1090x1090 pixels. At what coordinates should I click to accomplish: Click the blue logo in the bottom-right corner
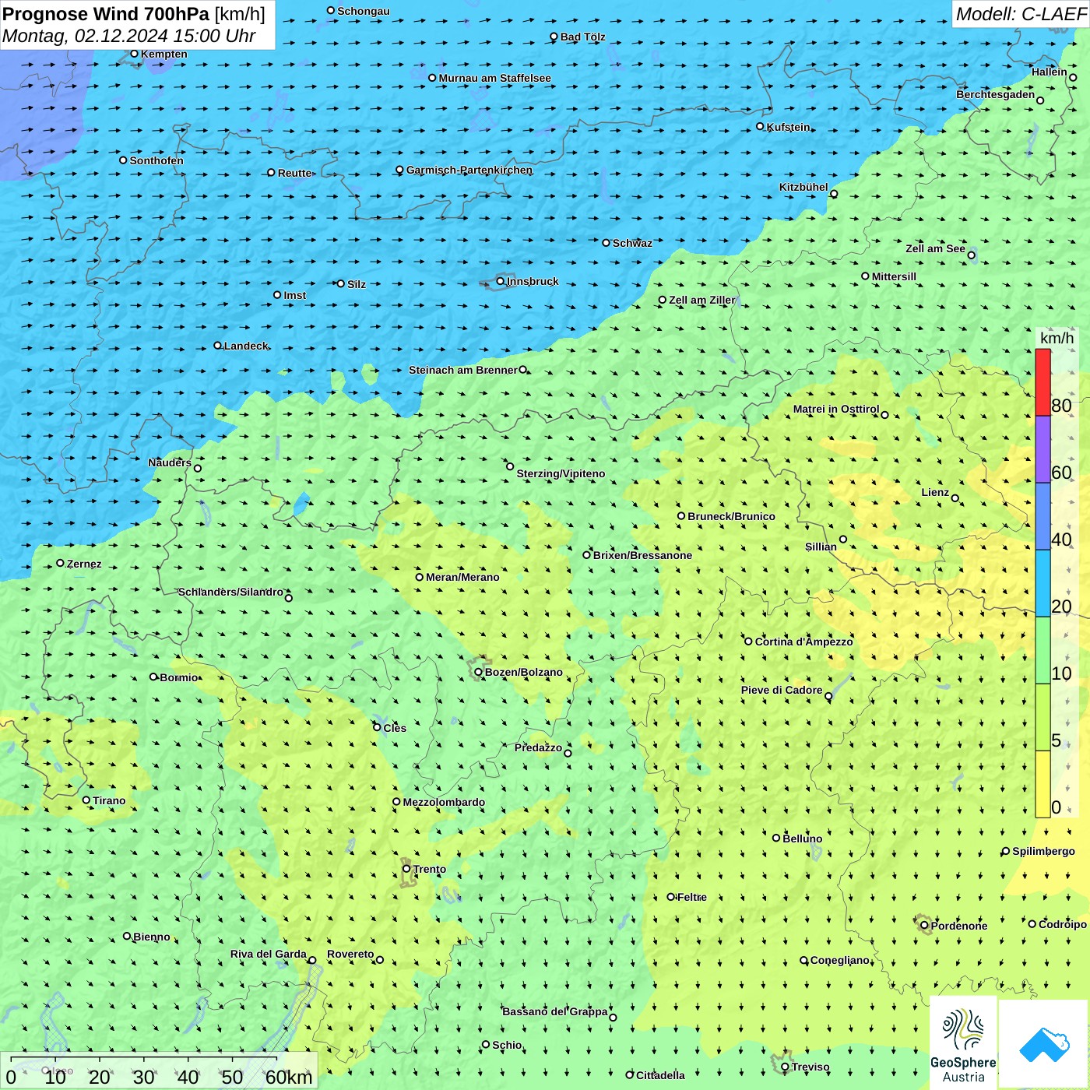1044,1043
